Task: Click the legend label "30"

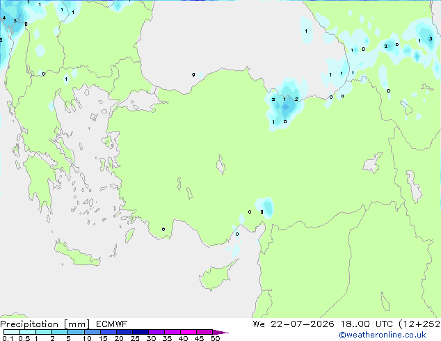Action: [151, 338]
